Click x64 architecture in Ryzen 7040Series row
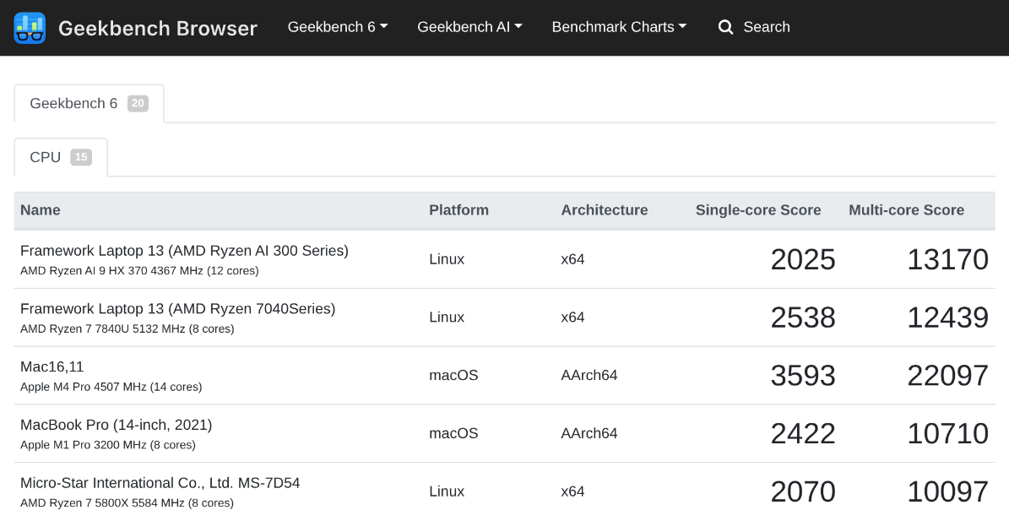Viewport: 1009px width, 532px height. coord(572,318)
